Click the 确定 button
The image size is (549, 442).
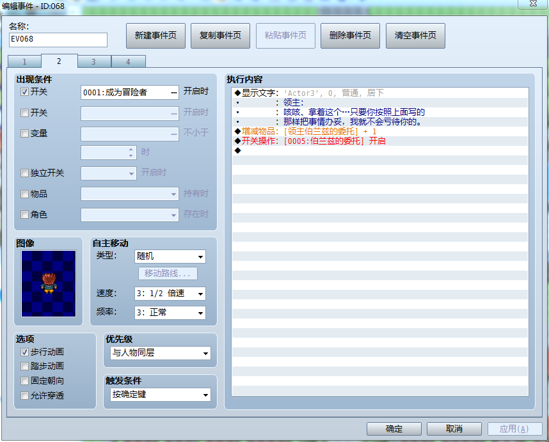tap(394, 429)
